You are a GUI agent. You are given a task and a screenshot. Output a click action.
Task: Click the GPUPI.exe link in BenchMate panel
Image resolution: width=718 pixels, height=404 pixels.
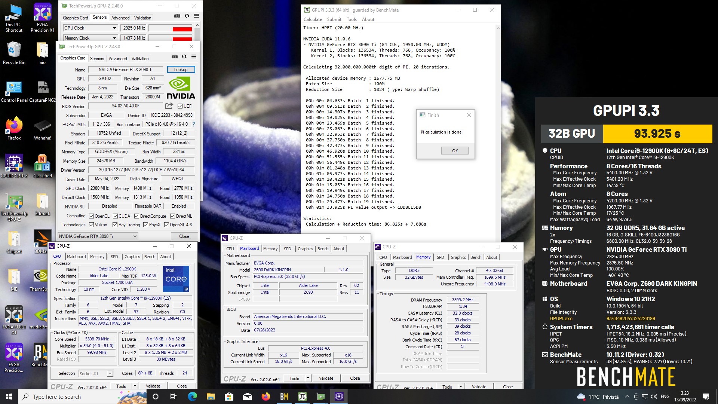(x=561, y=319)
